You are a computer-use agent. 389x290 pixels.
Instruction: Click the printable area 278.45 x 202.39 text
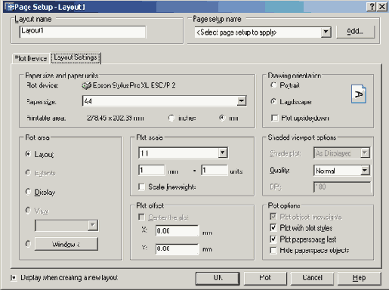click(116, 118)
